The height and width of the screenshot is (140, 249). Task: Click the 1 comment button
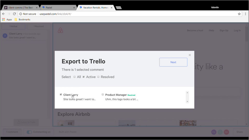(12, 132)
